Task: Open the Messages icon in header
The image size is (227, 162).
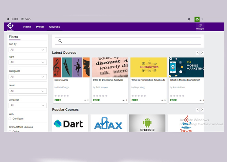Action: [200, 26]
